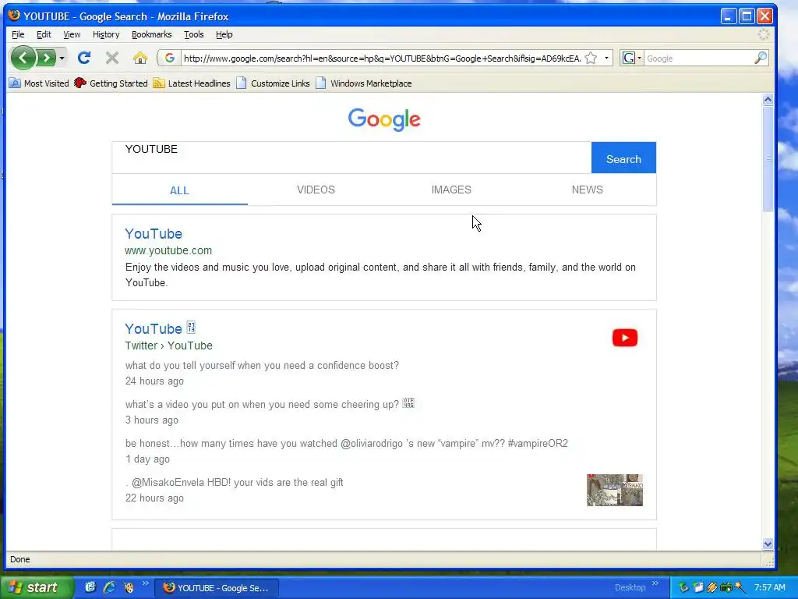The height and width of the screenshot is (599, 798).
Task: Reload the current page
Action: (84, 58)
